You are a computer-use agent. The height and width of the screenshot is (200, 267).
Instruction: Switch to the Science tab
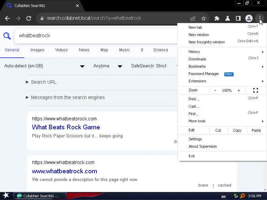point(161,50)
